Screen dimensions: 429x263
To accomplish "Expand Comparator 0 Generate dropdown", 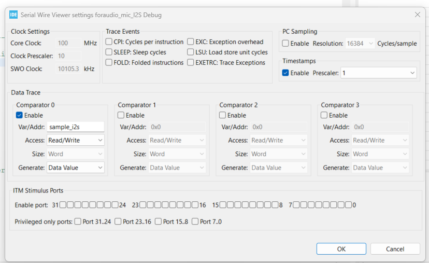I will [x=76, y=168].
